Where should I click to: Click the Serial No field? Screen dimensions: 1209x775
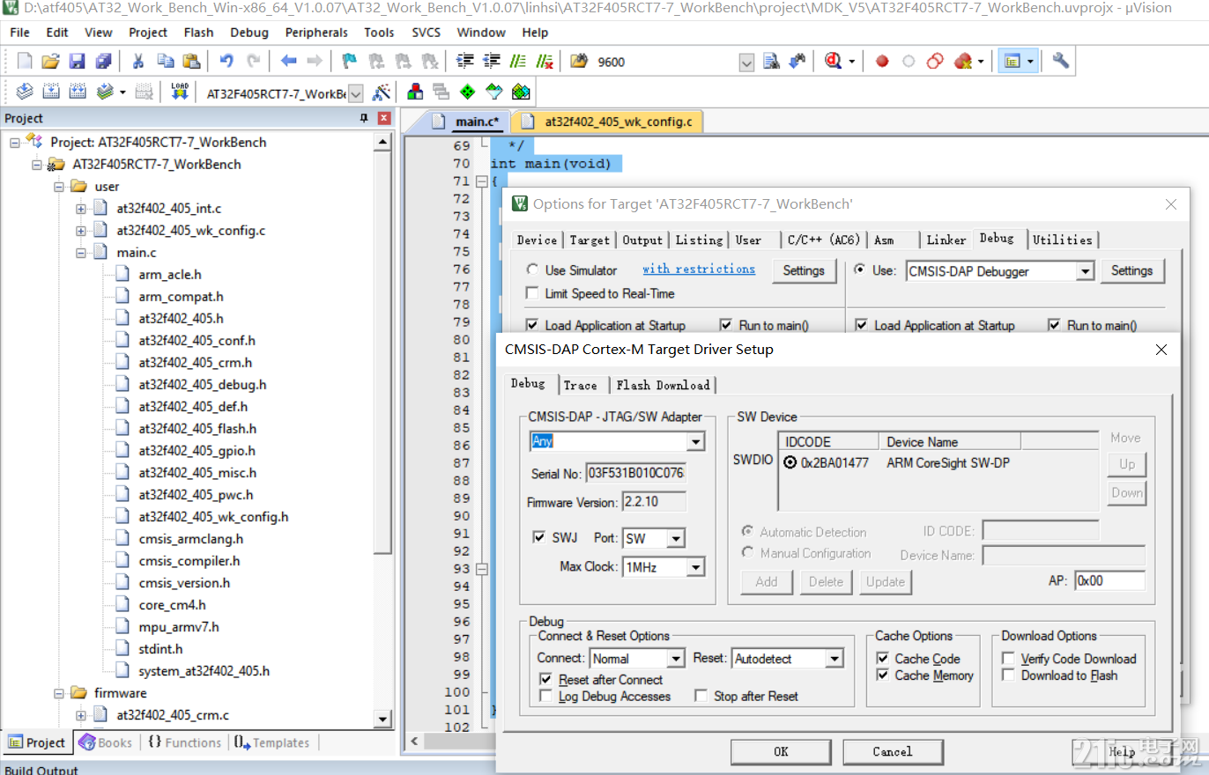click(x=635, y=474)
